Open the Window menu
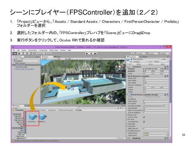Image resolution: width=195 pixels, height=146 pixels. [x=63, y=50]
